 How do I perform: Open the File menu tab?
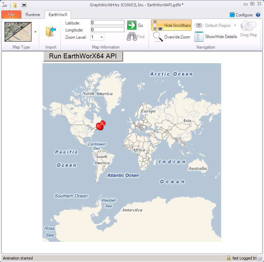pyautogui.click(x=11, y=15)
